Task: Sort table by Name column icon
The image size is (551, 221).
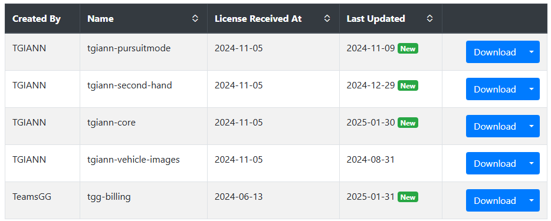Action: click(x=195, y=19)
